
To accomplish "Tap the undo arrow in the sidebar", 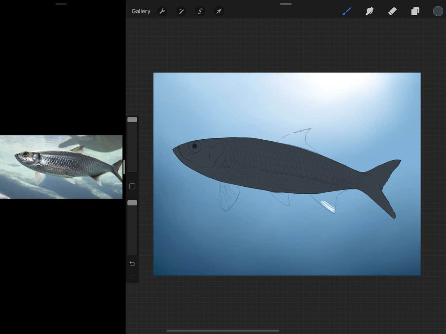I will pos(132,264).
